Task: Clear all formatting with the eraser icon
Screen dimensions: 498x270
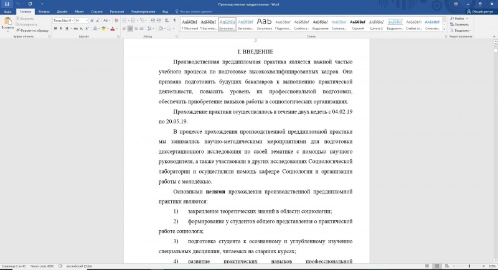Action: 116,21
